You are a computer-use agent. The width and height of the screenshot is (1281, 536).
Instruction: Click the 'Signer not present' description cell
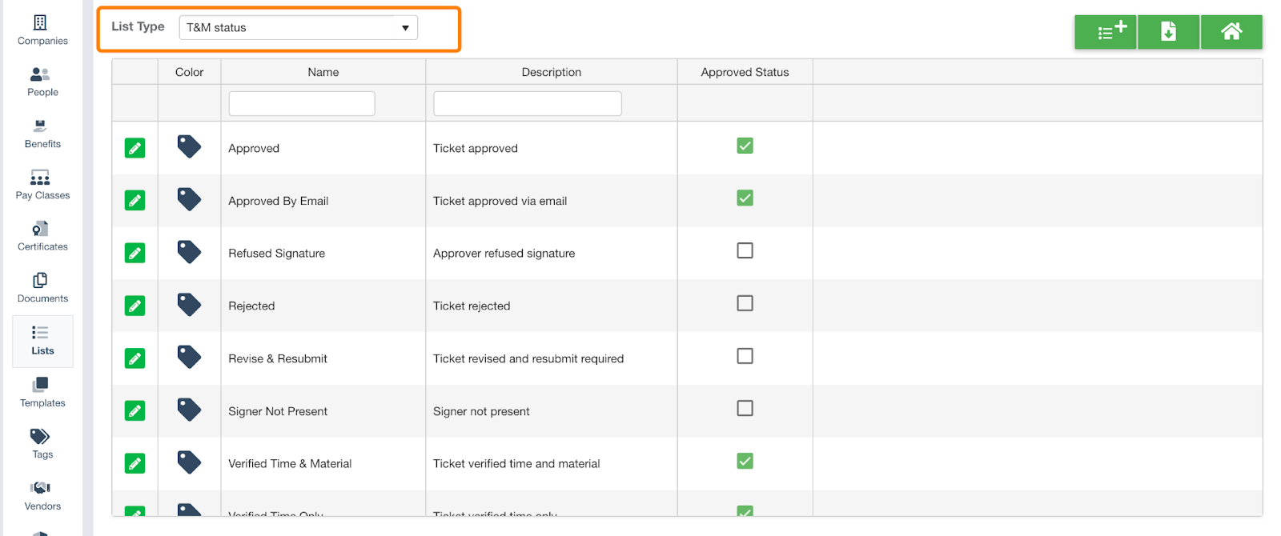[481, 411]
